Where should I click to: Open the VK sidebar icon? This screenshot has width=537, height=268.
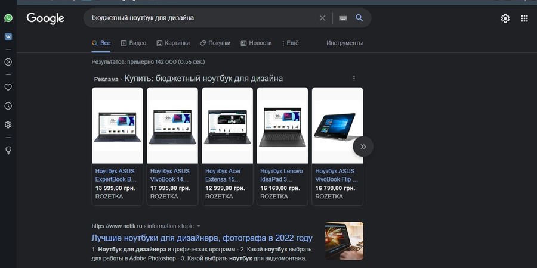[x=8, y=37]
